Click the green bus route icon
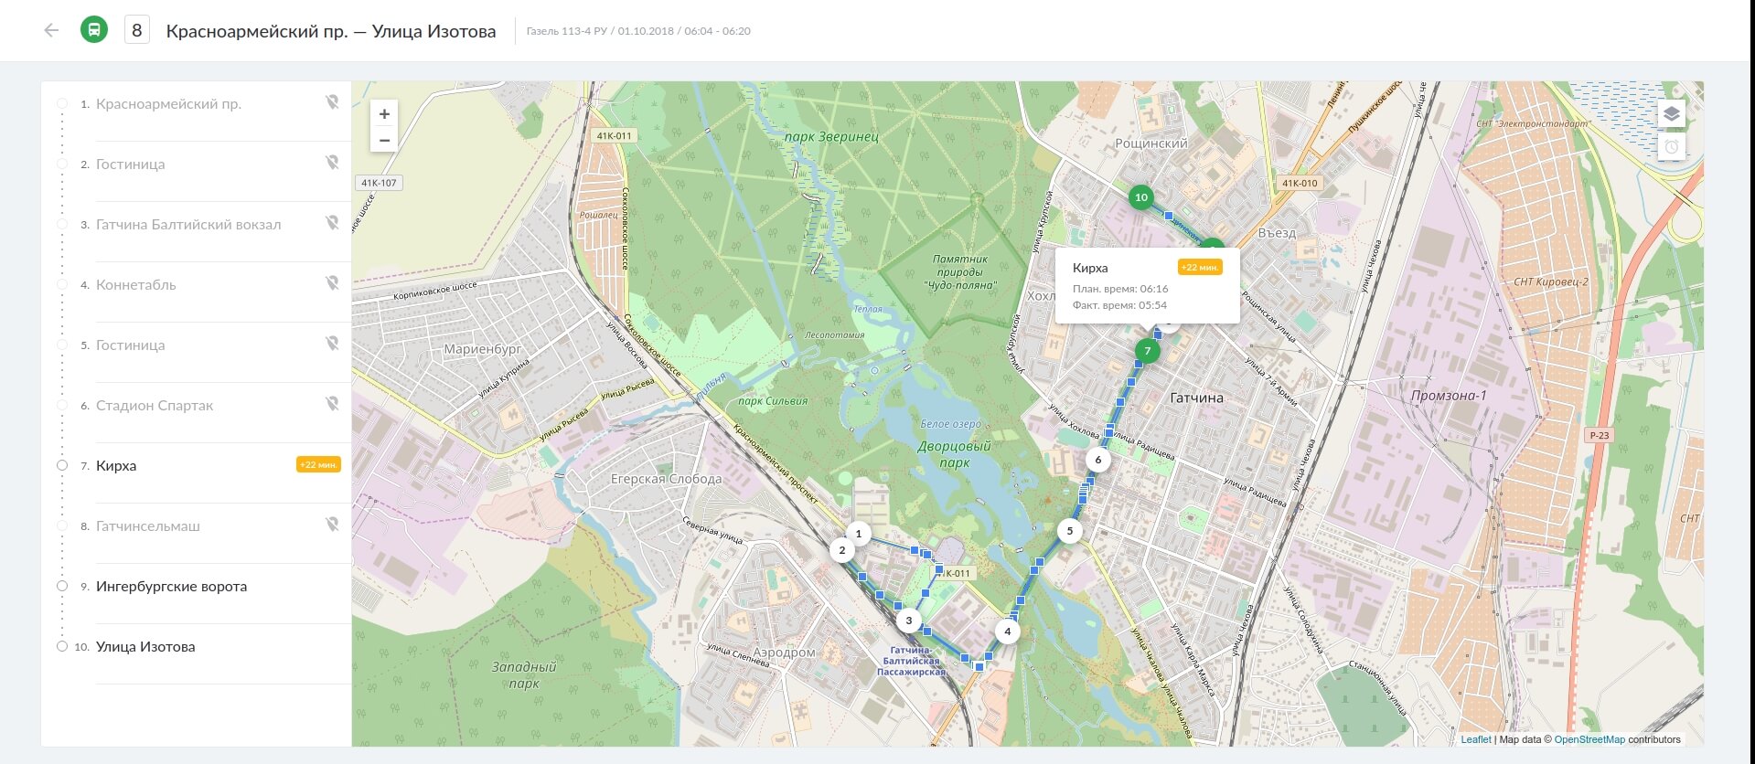Screen dimensions: 1755x764 pos(93,30)
